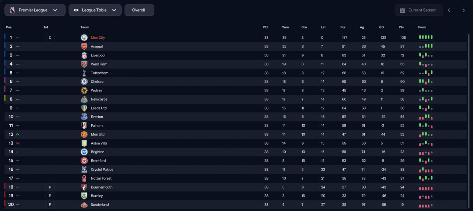473x211 pixels.
Task: Click the Sunderland crest icon
Action: pyautogui.click(x=84, y=205)
